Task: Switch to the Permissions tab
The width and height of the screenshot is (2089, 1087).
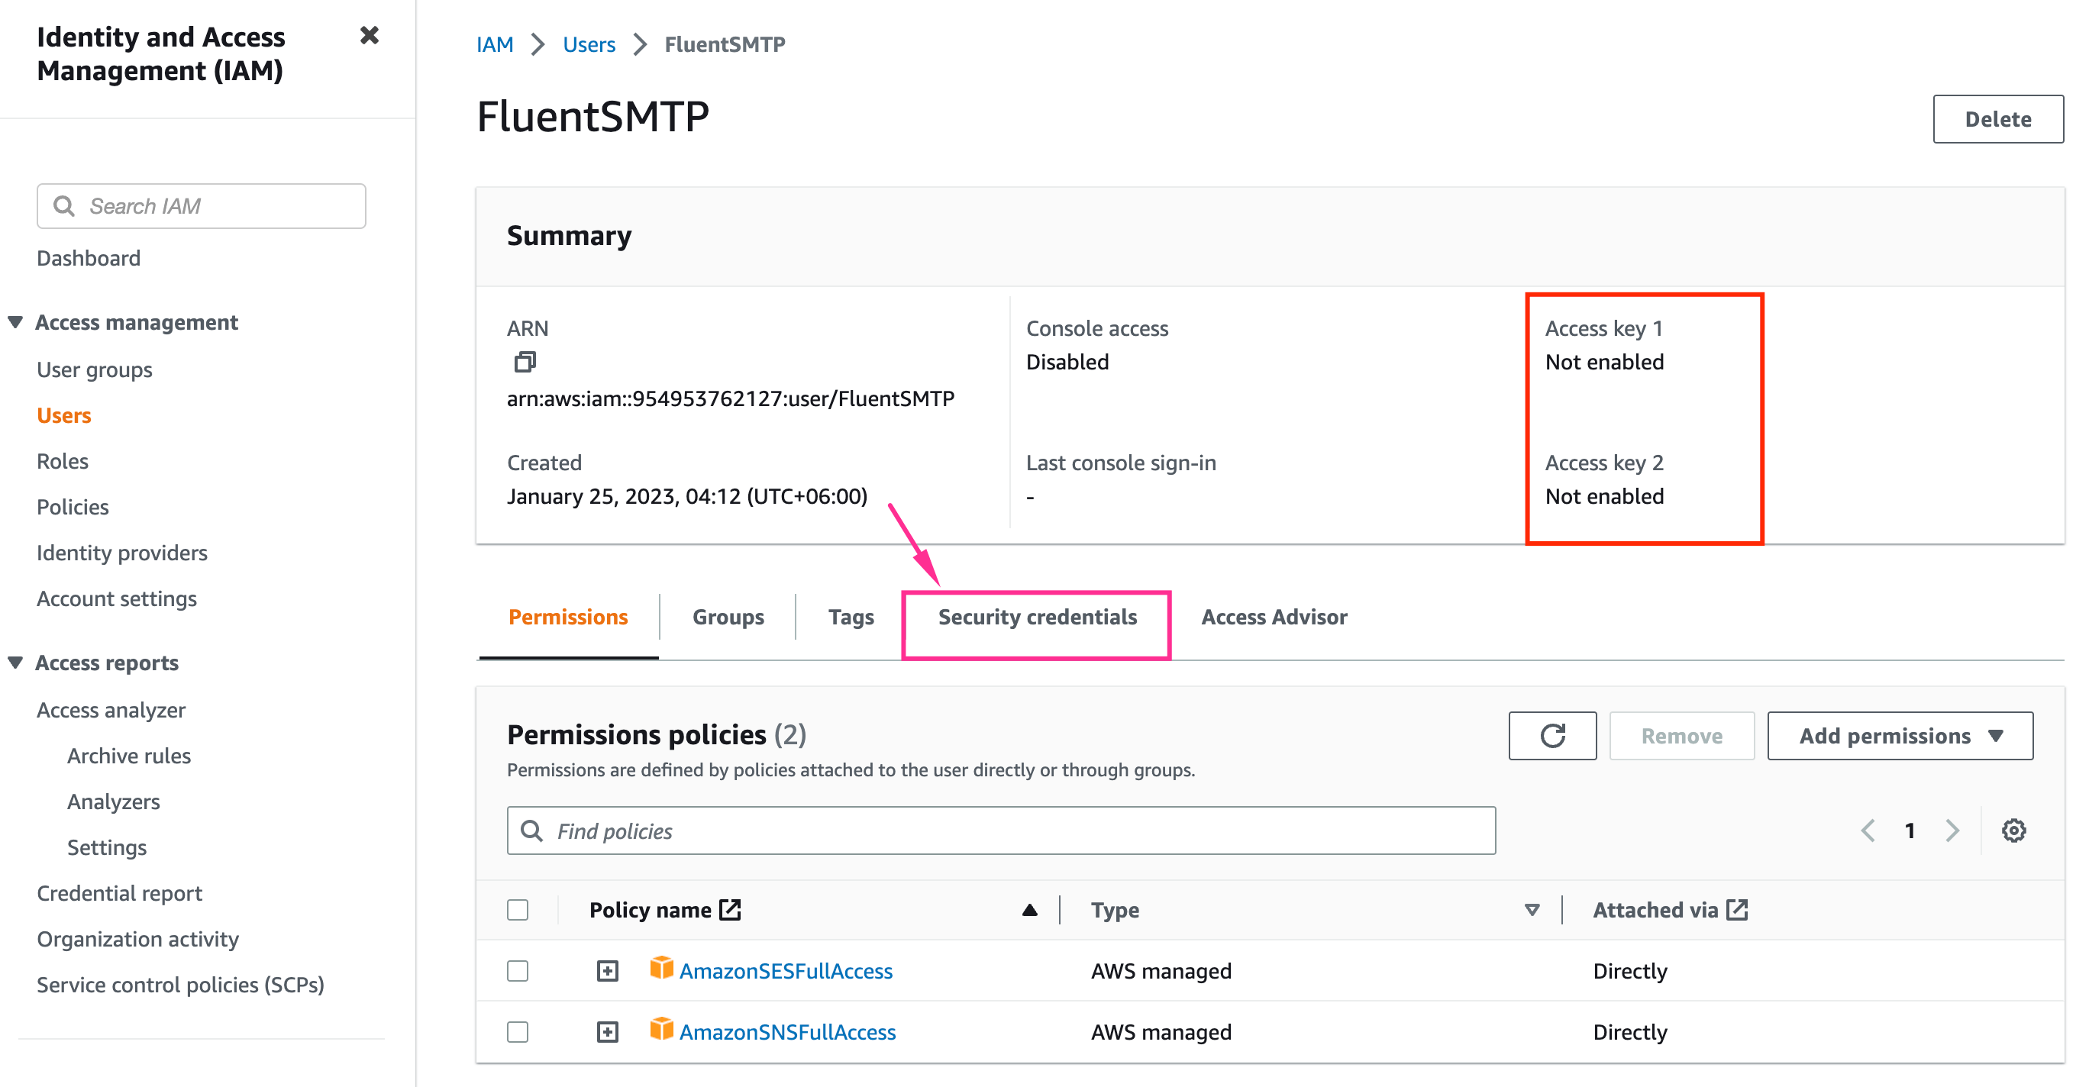Action: (x=567, y=617)
